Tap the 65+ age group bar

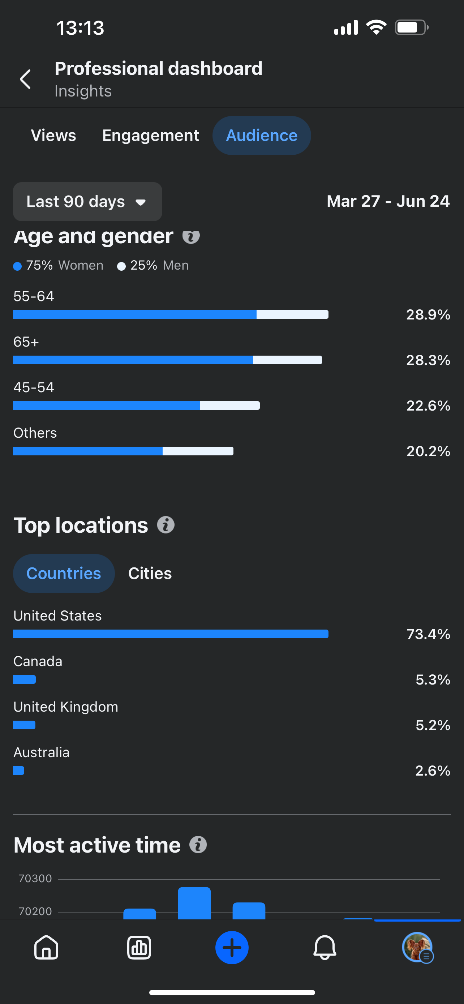coord(168,360)
